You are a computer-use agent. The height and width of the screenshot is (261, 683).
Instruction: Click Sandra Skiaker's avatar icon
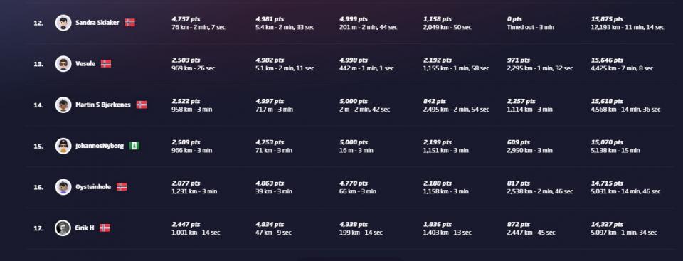click(x=63, y=23)
